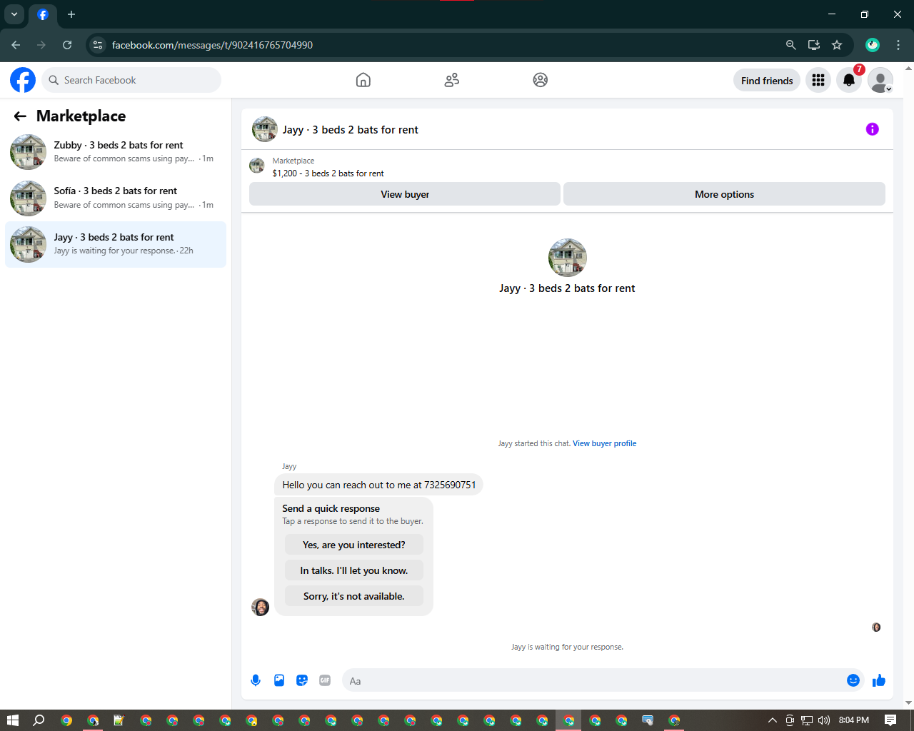Image resolution: width=914 pixels, height=731 pixels.
Task: Click the address bar URL
Action: point(212,45)
